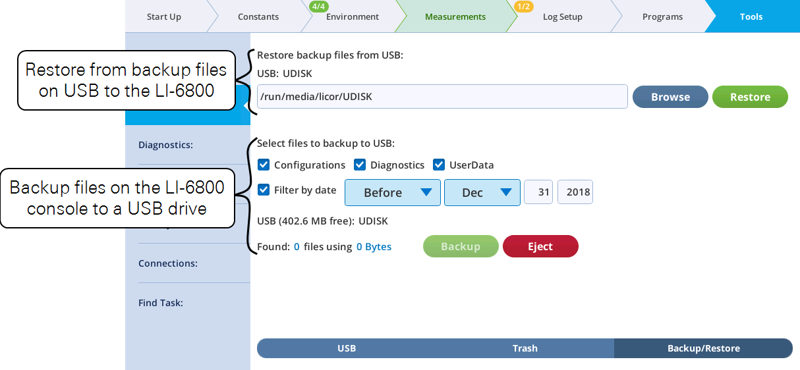The height and width of the screenshot is (370, 800).
Task: Click the USB path input field
Action: click(442, 97)
